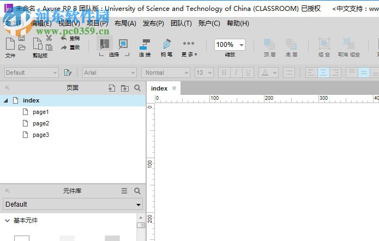Switch to the index canvas tab

159,88
